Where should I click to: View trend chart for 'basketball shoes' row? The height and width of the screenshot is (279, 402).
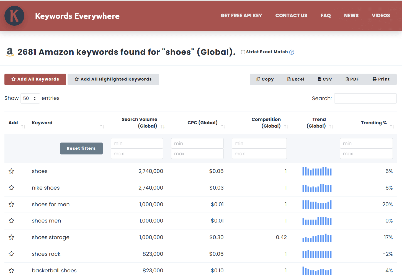point(317,271)
